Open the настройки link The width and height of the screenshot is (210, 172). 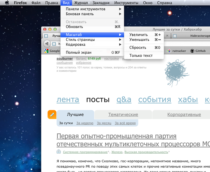111,59
